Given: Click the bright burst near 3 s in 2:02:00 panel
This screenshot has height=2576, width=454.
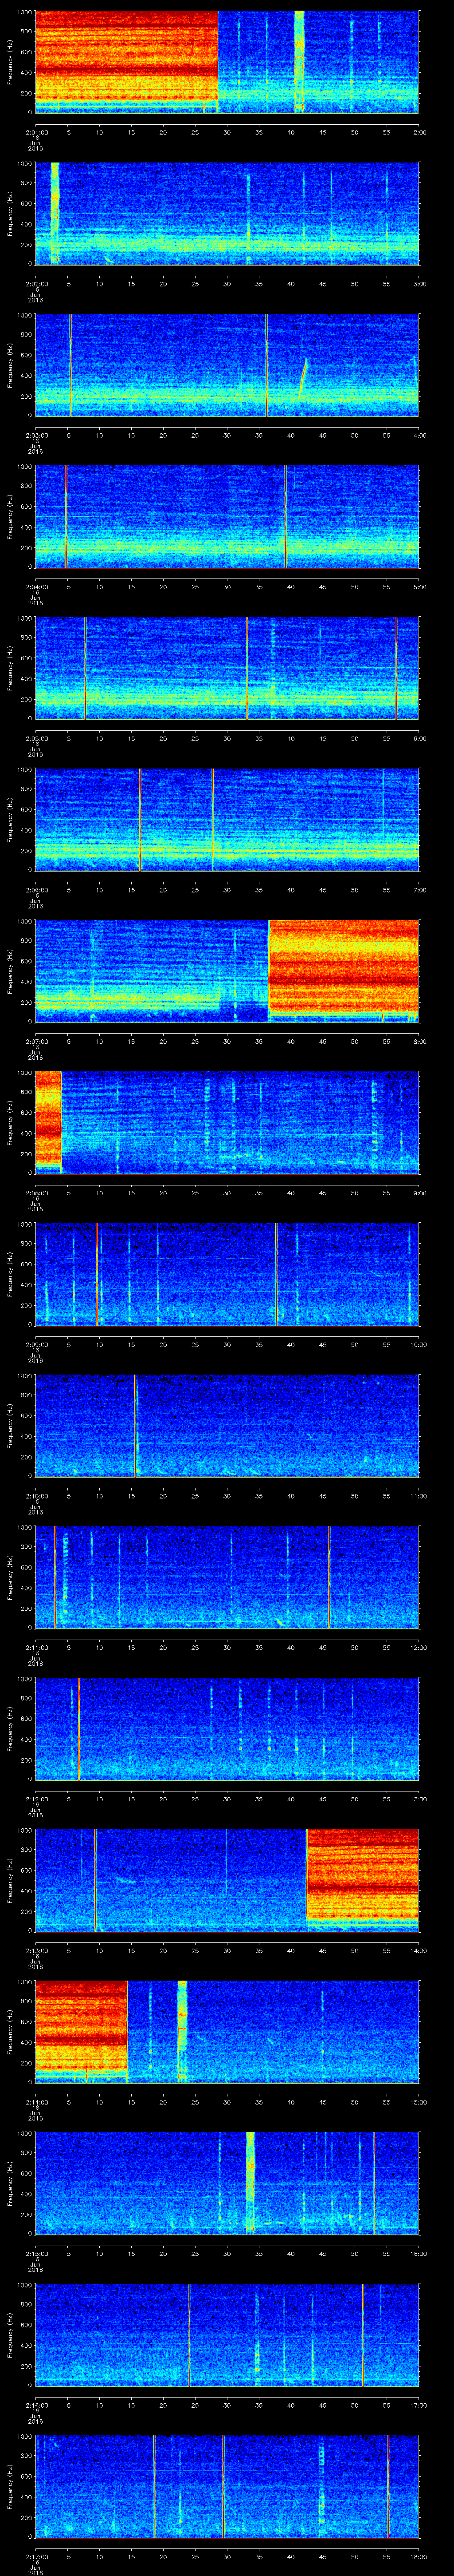Looking at the screenshot, I should [55, 213].
